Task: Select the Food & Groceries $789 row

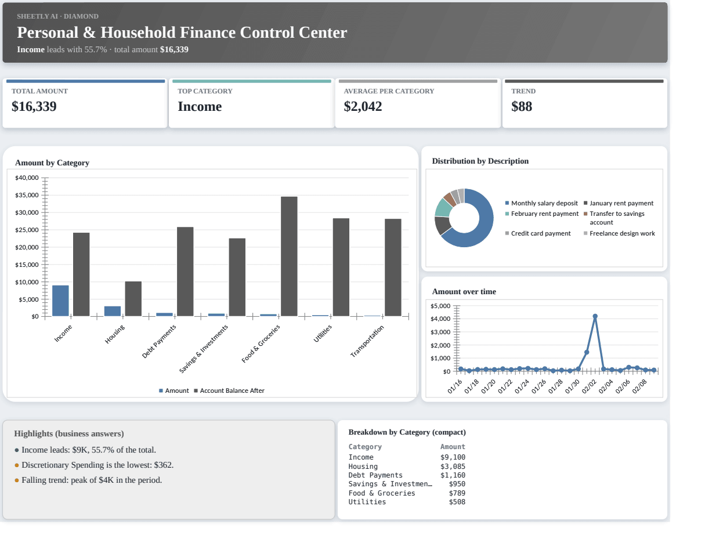Action: tap(407, 493)
